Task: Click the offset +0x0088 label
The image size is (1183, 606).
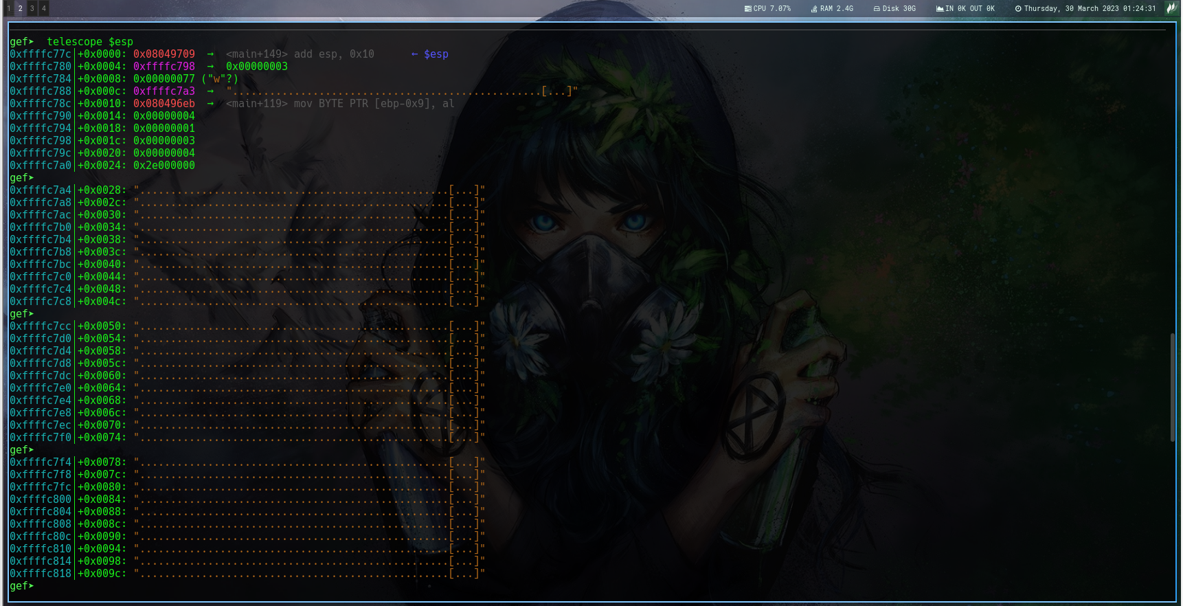Action: [x=102, y=512]
